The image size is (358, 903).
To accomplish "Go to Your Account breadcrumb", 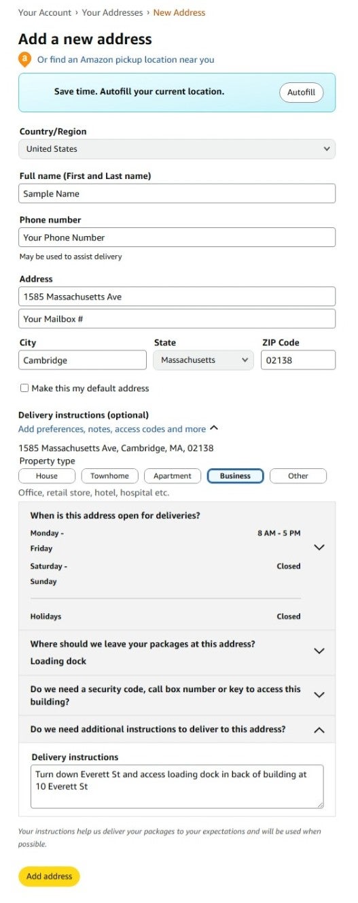I will [x=45, y=12].
